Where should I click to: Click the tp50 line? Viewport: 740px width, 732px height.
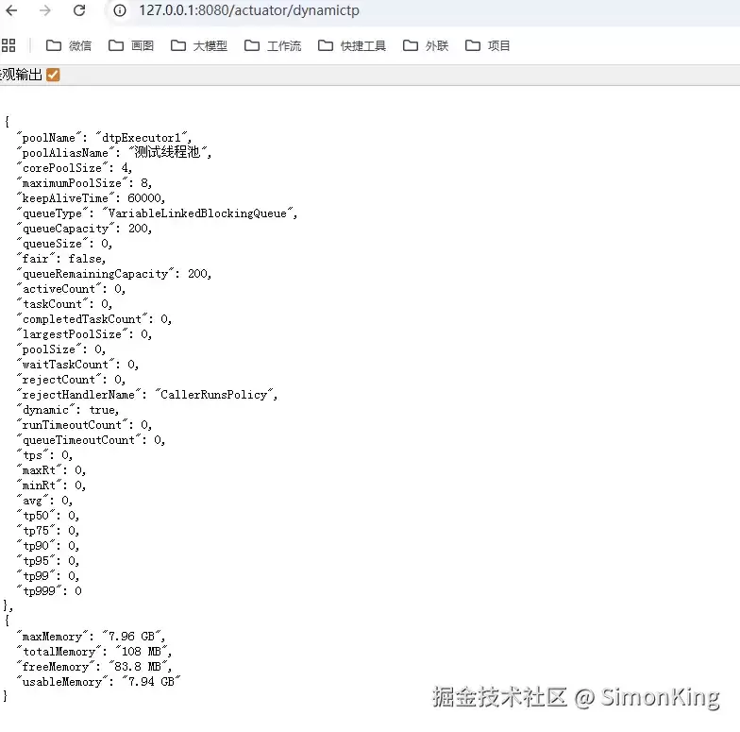tap(47, 516)
